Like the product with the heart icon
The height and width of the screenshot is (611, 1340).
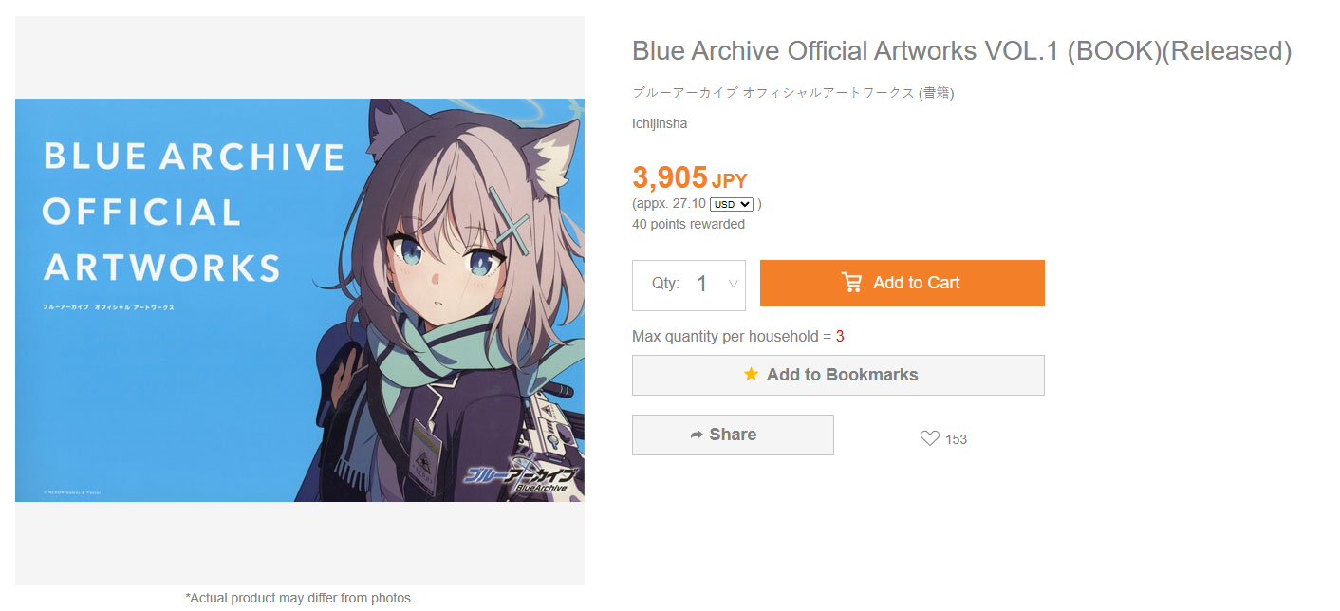click(x=930, y=438)
